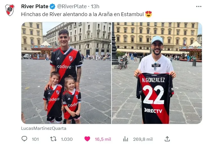Open right photo with N.Gonzalez 22 jersey

tap(157, 73)
